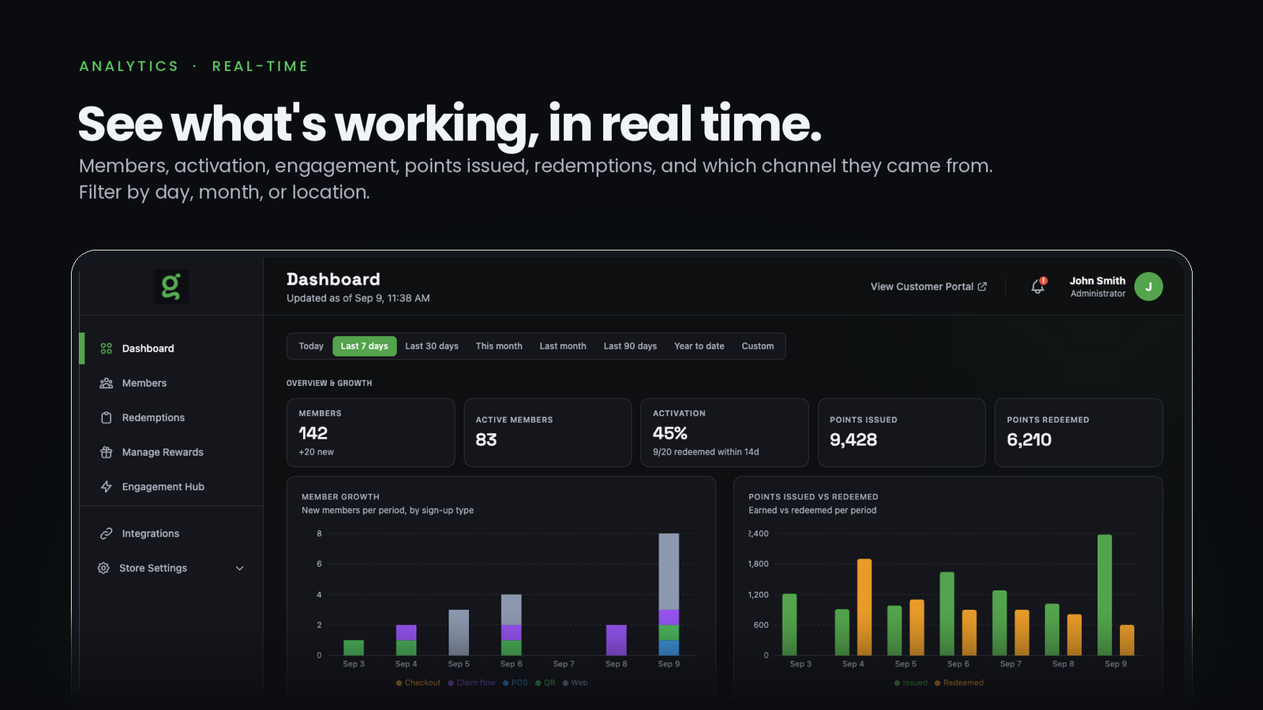1263x710 pixels.
Task: Expand the Store Settings chevron
Action: point(240,568)
